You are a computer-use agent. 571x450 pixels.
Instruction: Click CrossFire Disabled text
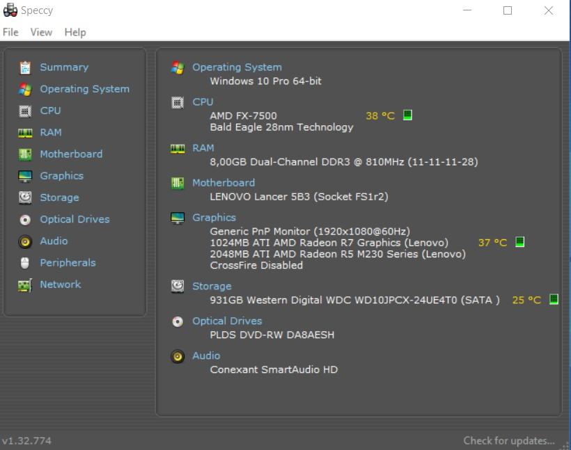click(x=256, y=265)
